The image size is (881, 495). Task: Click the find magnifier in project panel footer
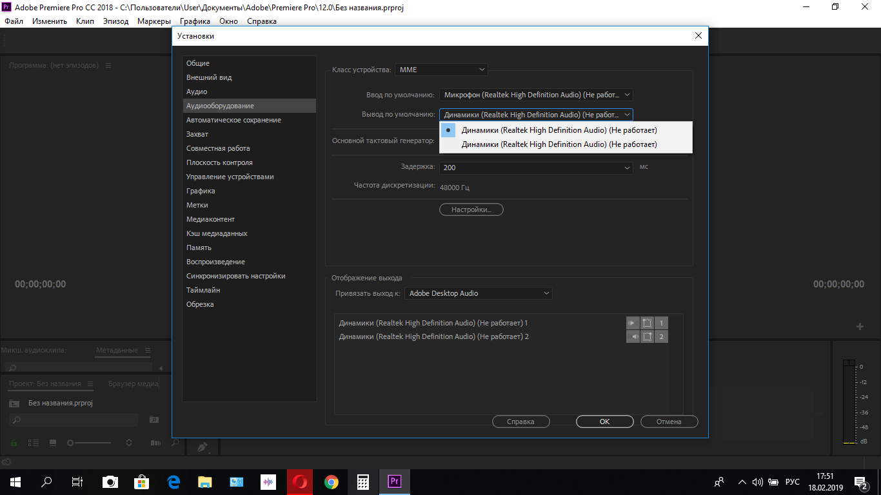tap(175, 443)
